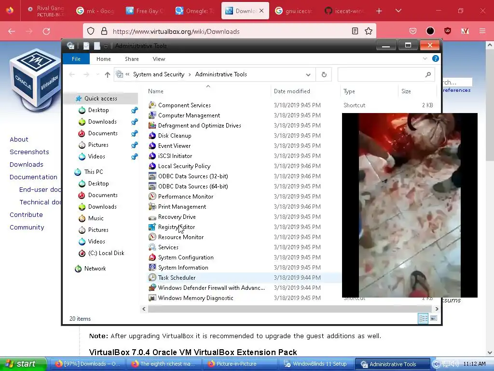Select This PC in navigation pane
This screenshot has height=371, width=494.
point(94,172)
